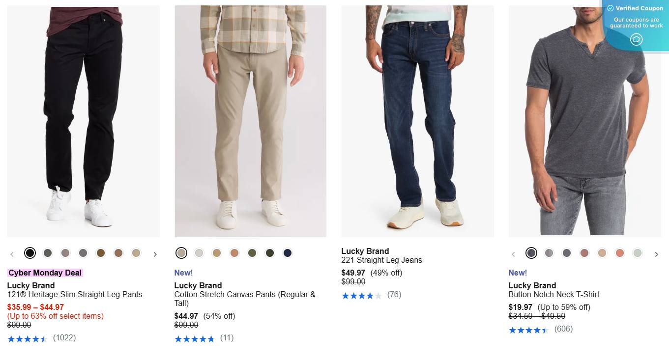Click the star rating for Heritage Slim Straight Pants
The image size is (669, 360).
click(x=27, y=339)
